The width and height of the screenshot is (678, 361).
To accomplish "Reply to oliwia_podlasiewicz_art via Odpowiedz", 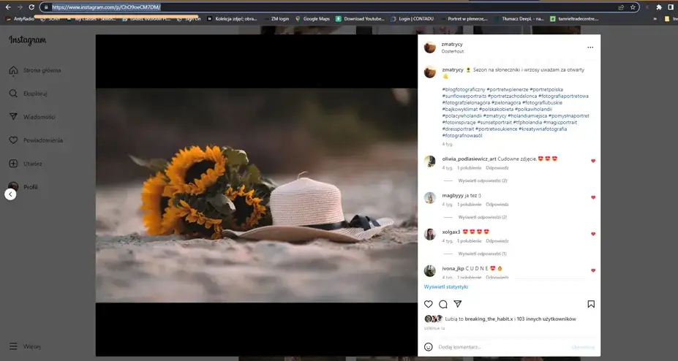I will [x=497, y=168].
